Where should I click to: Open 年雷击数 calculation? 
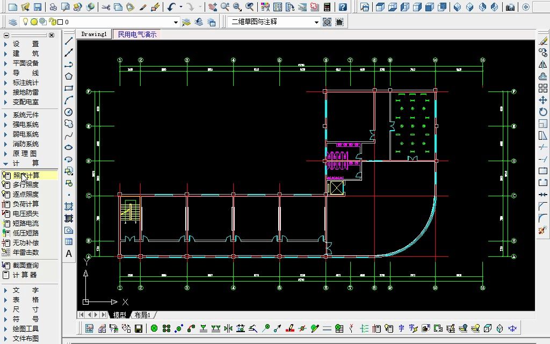click(x=26, y=253)
